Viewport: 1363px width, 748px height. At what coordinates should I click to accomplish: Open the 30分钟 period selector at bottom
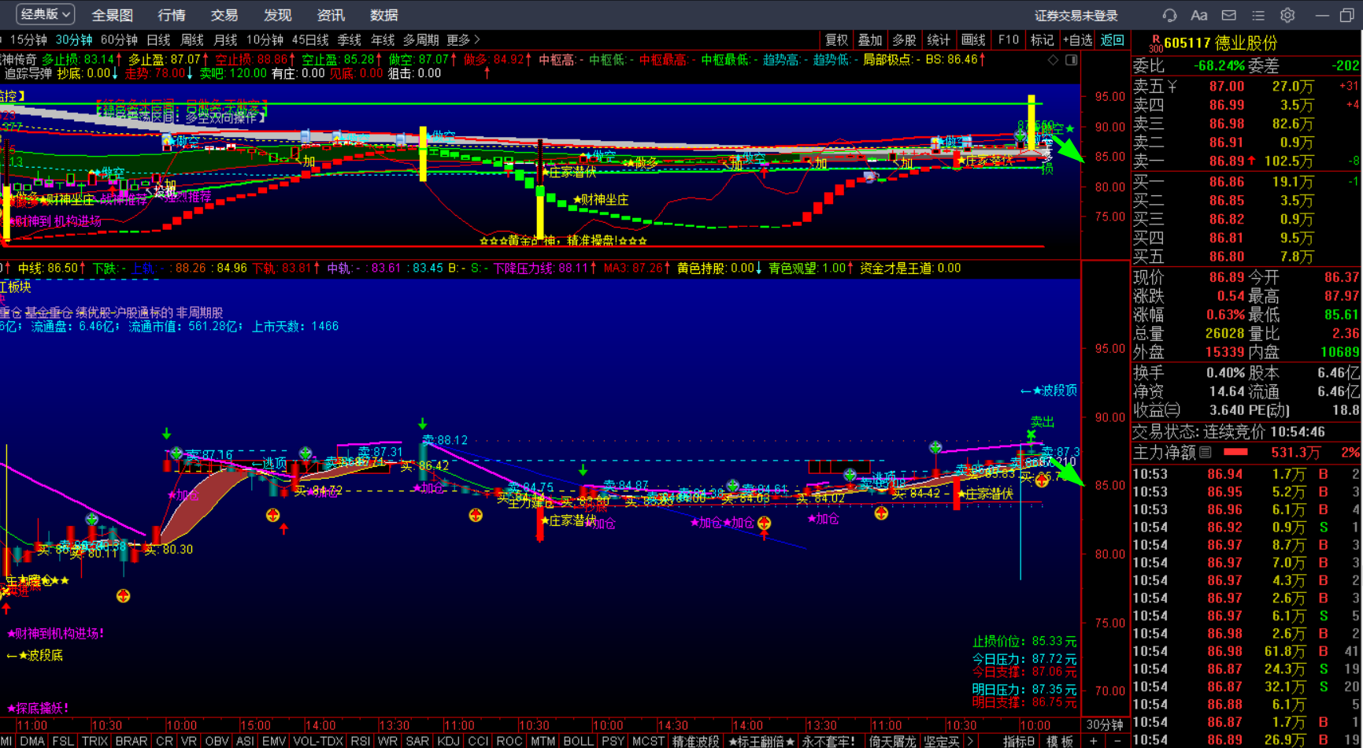point(1105,724)
